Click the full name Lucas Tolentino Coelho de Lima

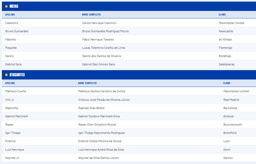point(104,48)
